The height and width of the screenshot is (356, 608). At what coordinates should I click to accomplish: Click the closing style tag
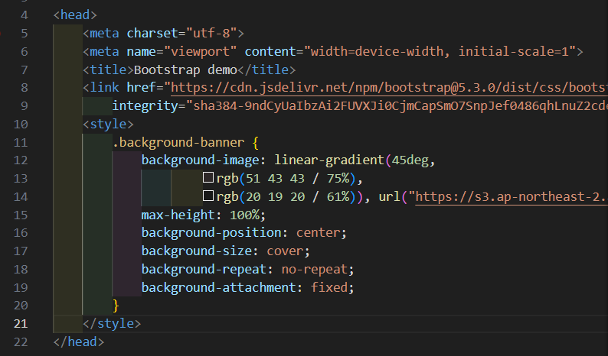112,323
